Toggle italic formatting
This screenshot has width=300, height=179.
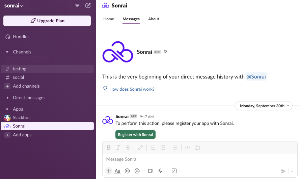(x=118, y=148)
